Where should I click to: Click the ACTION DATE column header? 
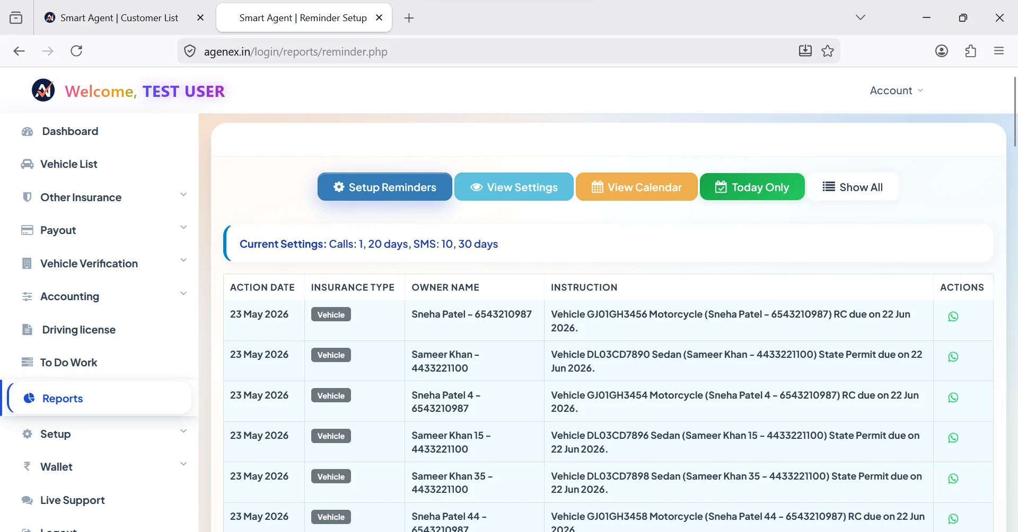point(262,287)
